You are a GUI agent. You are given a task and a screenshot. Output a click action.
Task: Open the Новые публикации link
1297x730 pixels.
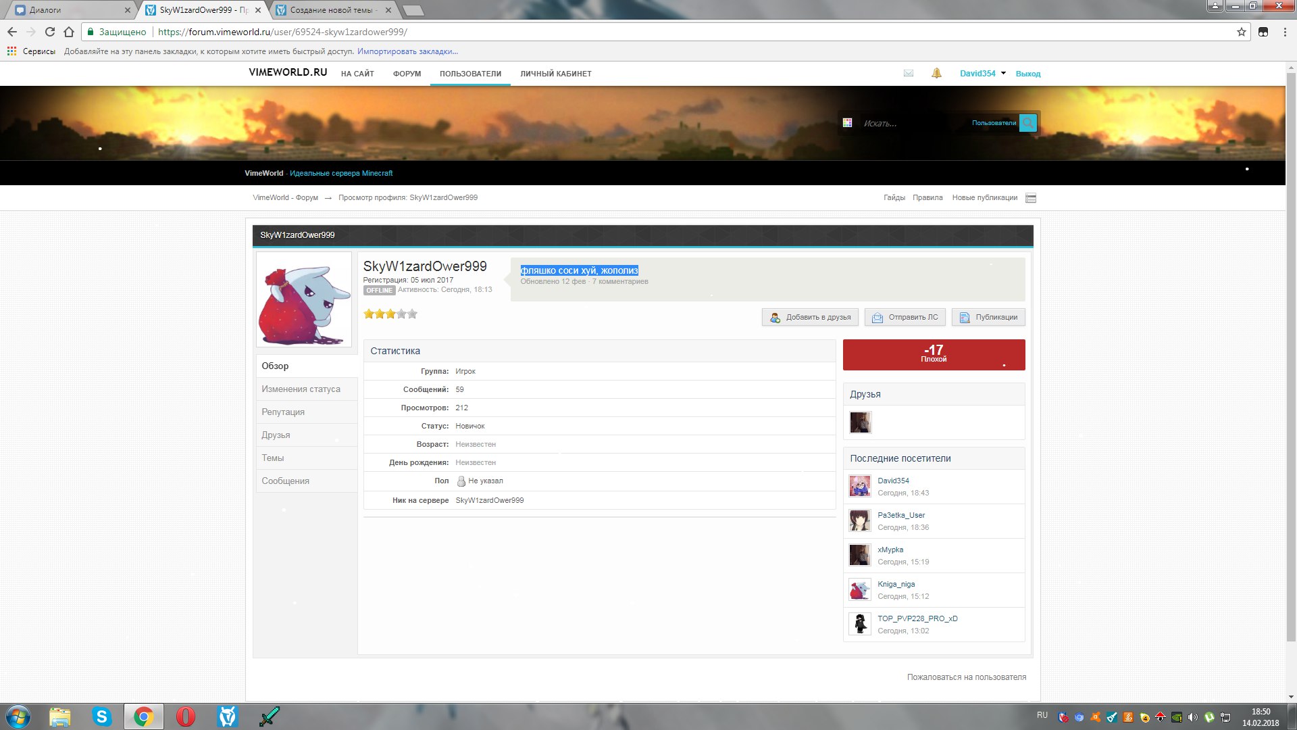pos(984,198)
